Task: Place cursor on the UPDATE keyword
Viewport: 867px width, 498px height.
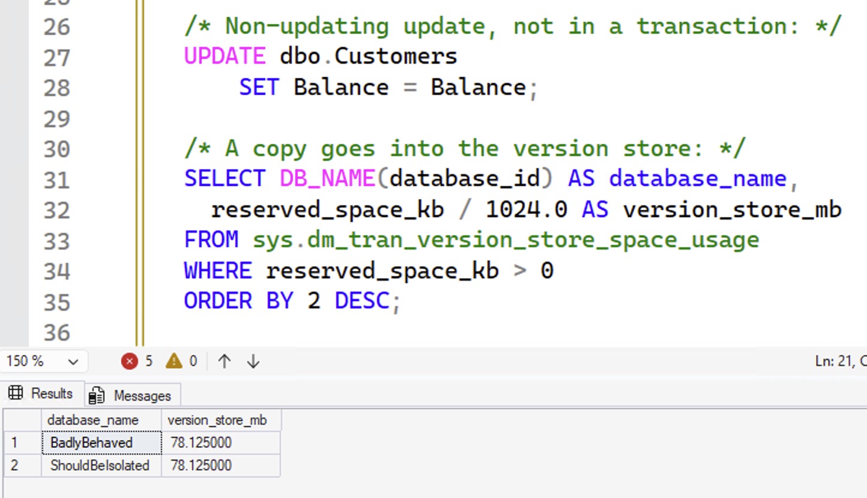Action: (225, 56)
